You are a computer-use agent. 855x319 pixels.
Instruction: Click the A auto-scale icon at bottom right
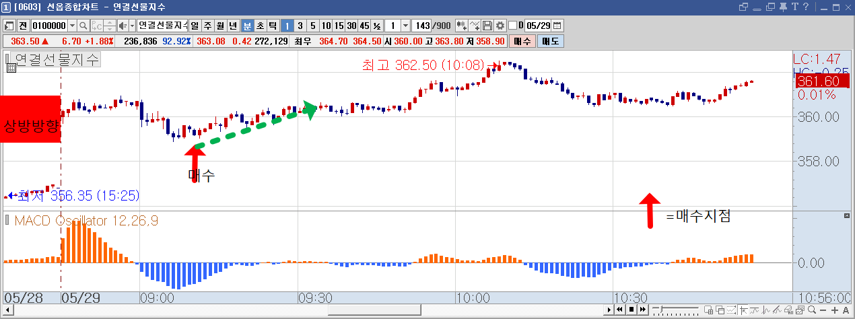pyautogui.click(x=846, y=310)
